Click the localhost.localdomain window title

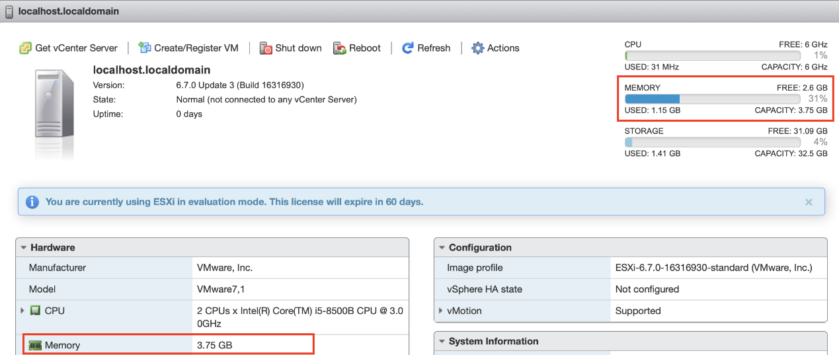(x=67, y=12)
